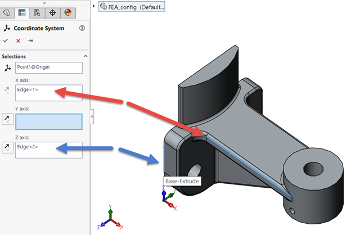Expand the FEA_config flyout tree
351x235 pixels.
[94, 6]
